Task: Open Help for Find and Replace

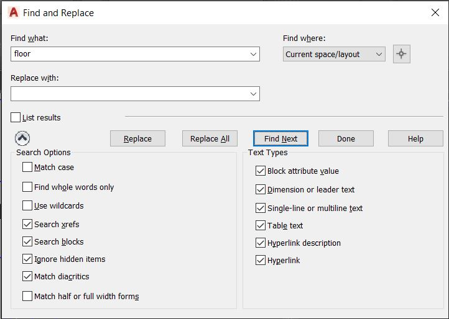Action: coord(415,138)
